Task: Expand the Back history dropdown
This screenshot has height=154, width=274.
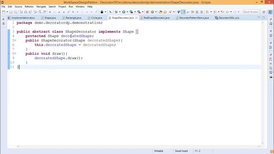Action: pyautogui.click(x=231, y=12)
